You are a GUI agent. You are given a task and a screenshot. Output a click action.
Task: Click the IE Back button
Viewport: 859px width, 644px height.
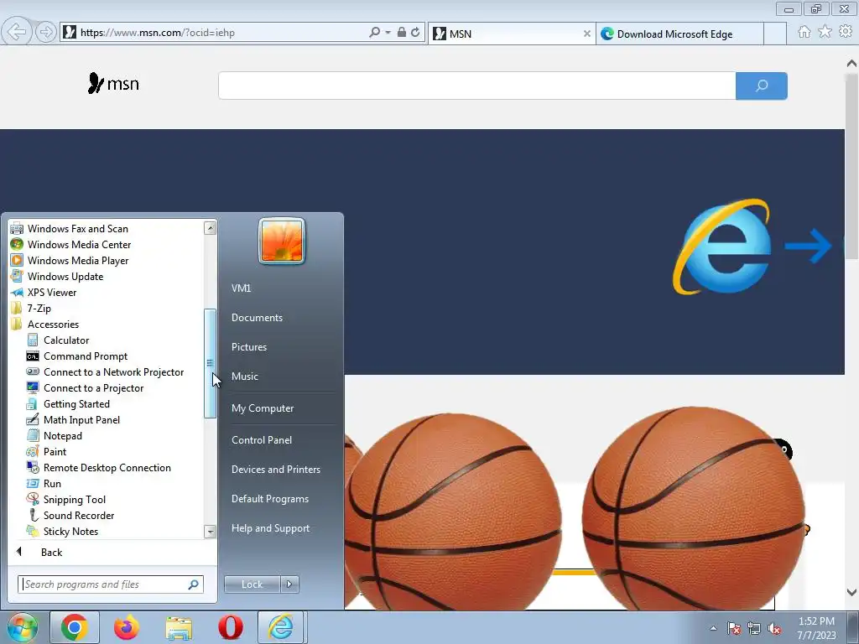(x=17, y=32)
